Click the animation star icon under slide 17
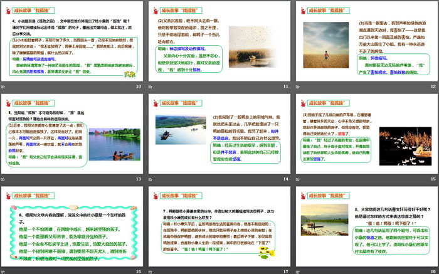The width and height of the screenshot is (439, 274). (151, 272)
